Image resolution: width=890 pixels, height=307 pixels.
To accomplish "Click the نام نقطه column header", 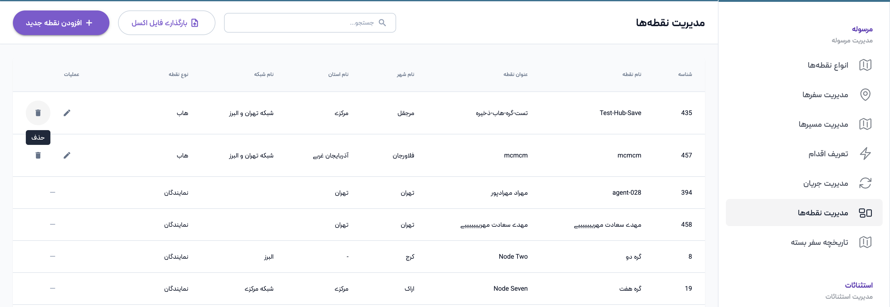I will coord(632,74).
